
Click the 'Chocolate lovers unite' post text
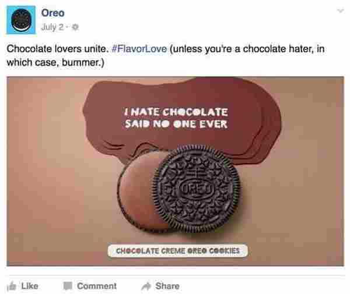(56, 49)
